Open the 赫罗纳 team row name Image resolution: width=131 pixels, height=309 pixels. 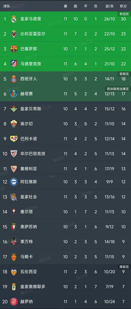click(x=27, y=302)
